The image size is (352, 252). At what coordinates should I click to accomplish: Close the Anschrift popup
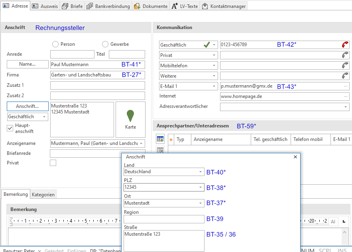tap(295, 157)
